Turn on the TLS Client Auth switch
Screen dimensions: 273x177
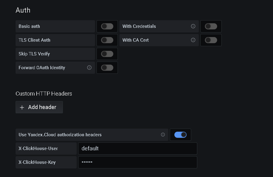(107, 40)
